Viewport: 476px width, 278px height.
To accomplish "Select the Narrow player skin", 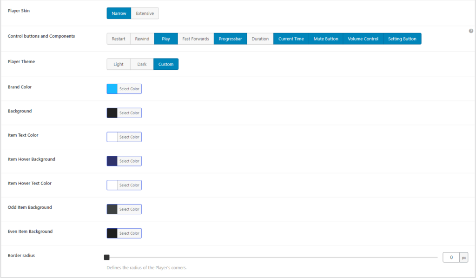I will [119, 13].
